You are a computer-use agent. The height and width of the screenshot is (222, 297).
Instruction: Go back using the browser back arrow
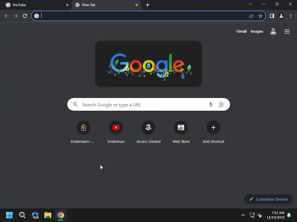click(6, 16)
